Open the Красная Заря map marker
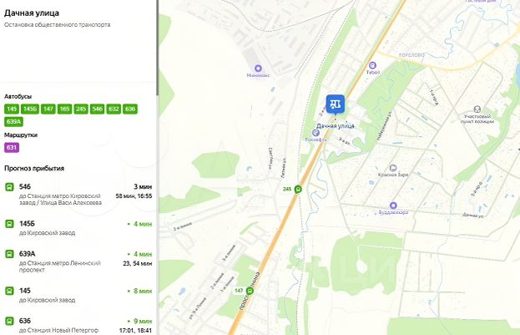This screenshot has width=520, height=335. [x=393, y=168]
